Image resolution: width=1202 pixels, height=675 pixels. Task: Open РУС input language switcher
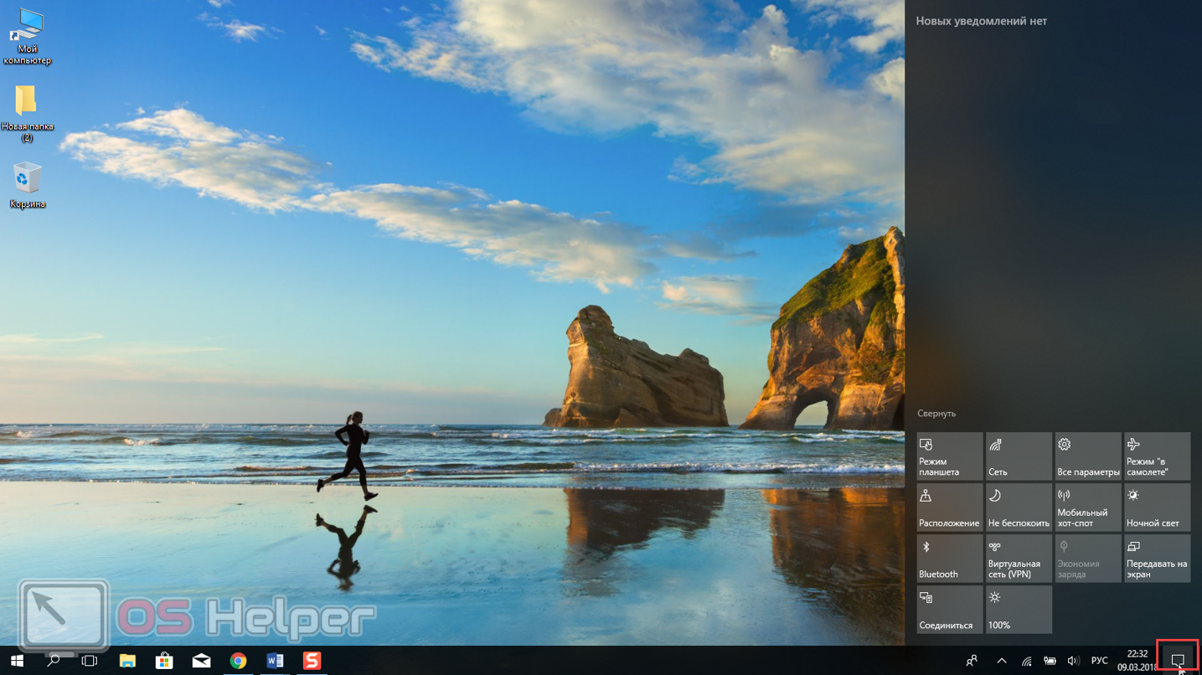pyautogui.click(x=1099, y=661)
